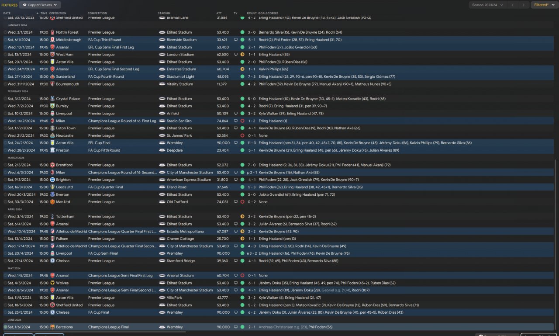Click the Man Utd club badge

point(52,202)
